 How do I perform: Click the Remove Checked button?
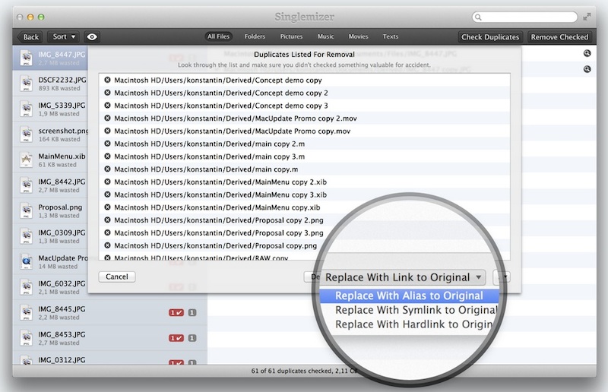point(559,36)
